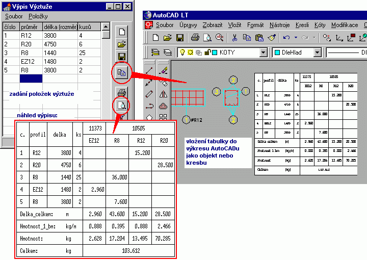Click the Undo arrow in AutoCAD
The image size is (367, 260).
pyautogui.click(x=286, y=37)
